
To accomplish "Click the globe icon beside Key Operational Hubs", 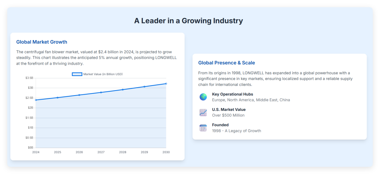I will click(203, 97).
